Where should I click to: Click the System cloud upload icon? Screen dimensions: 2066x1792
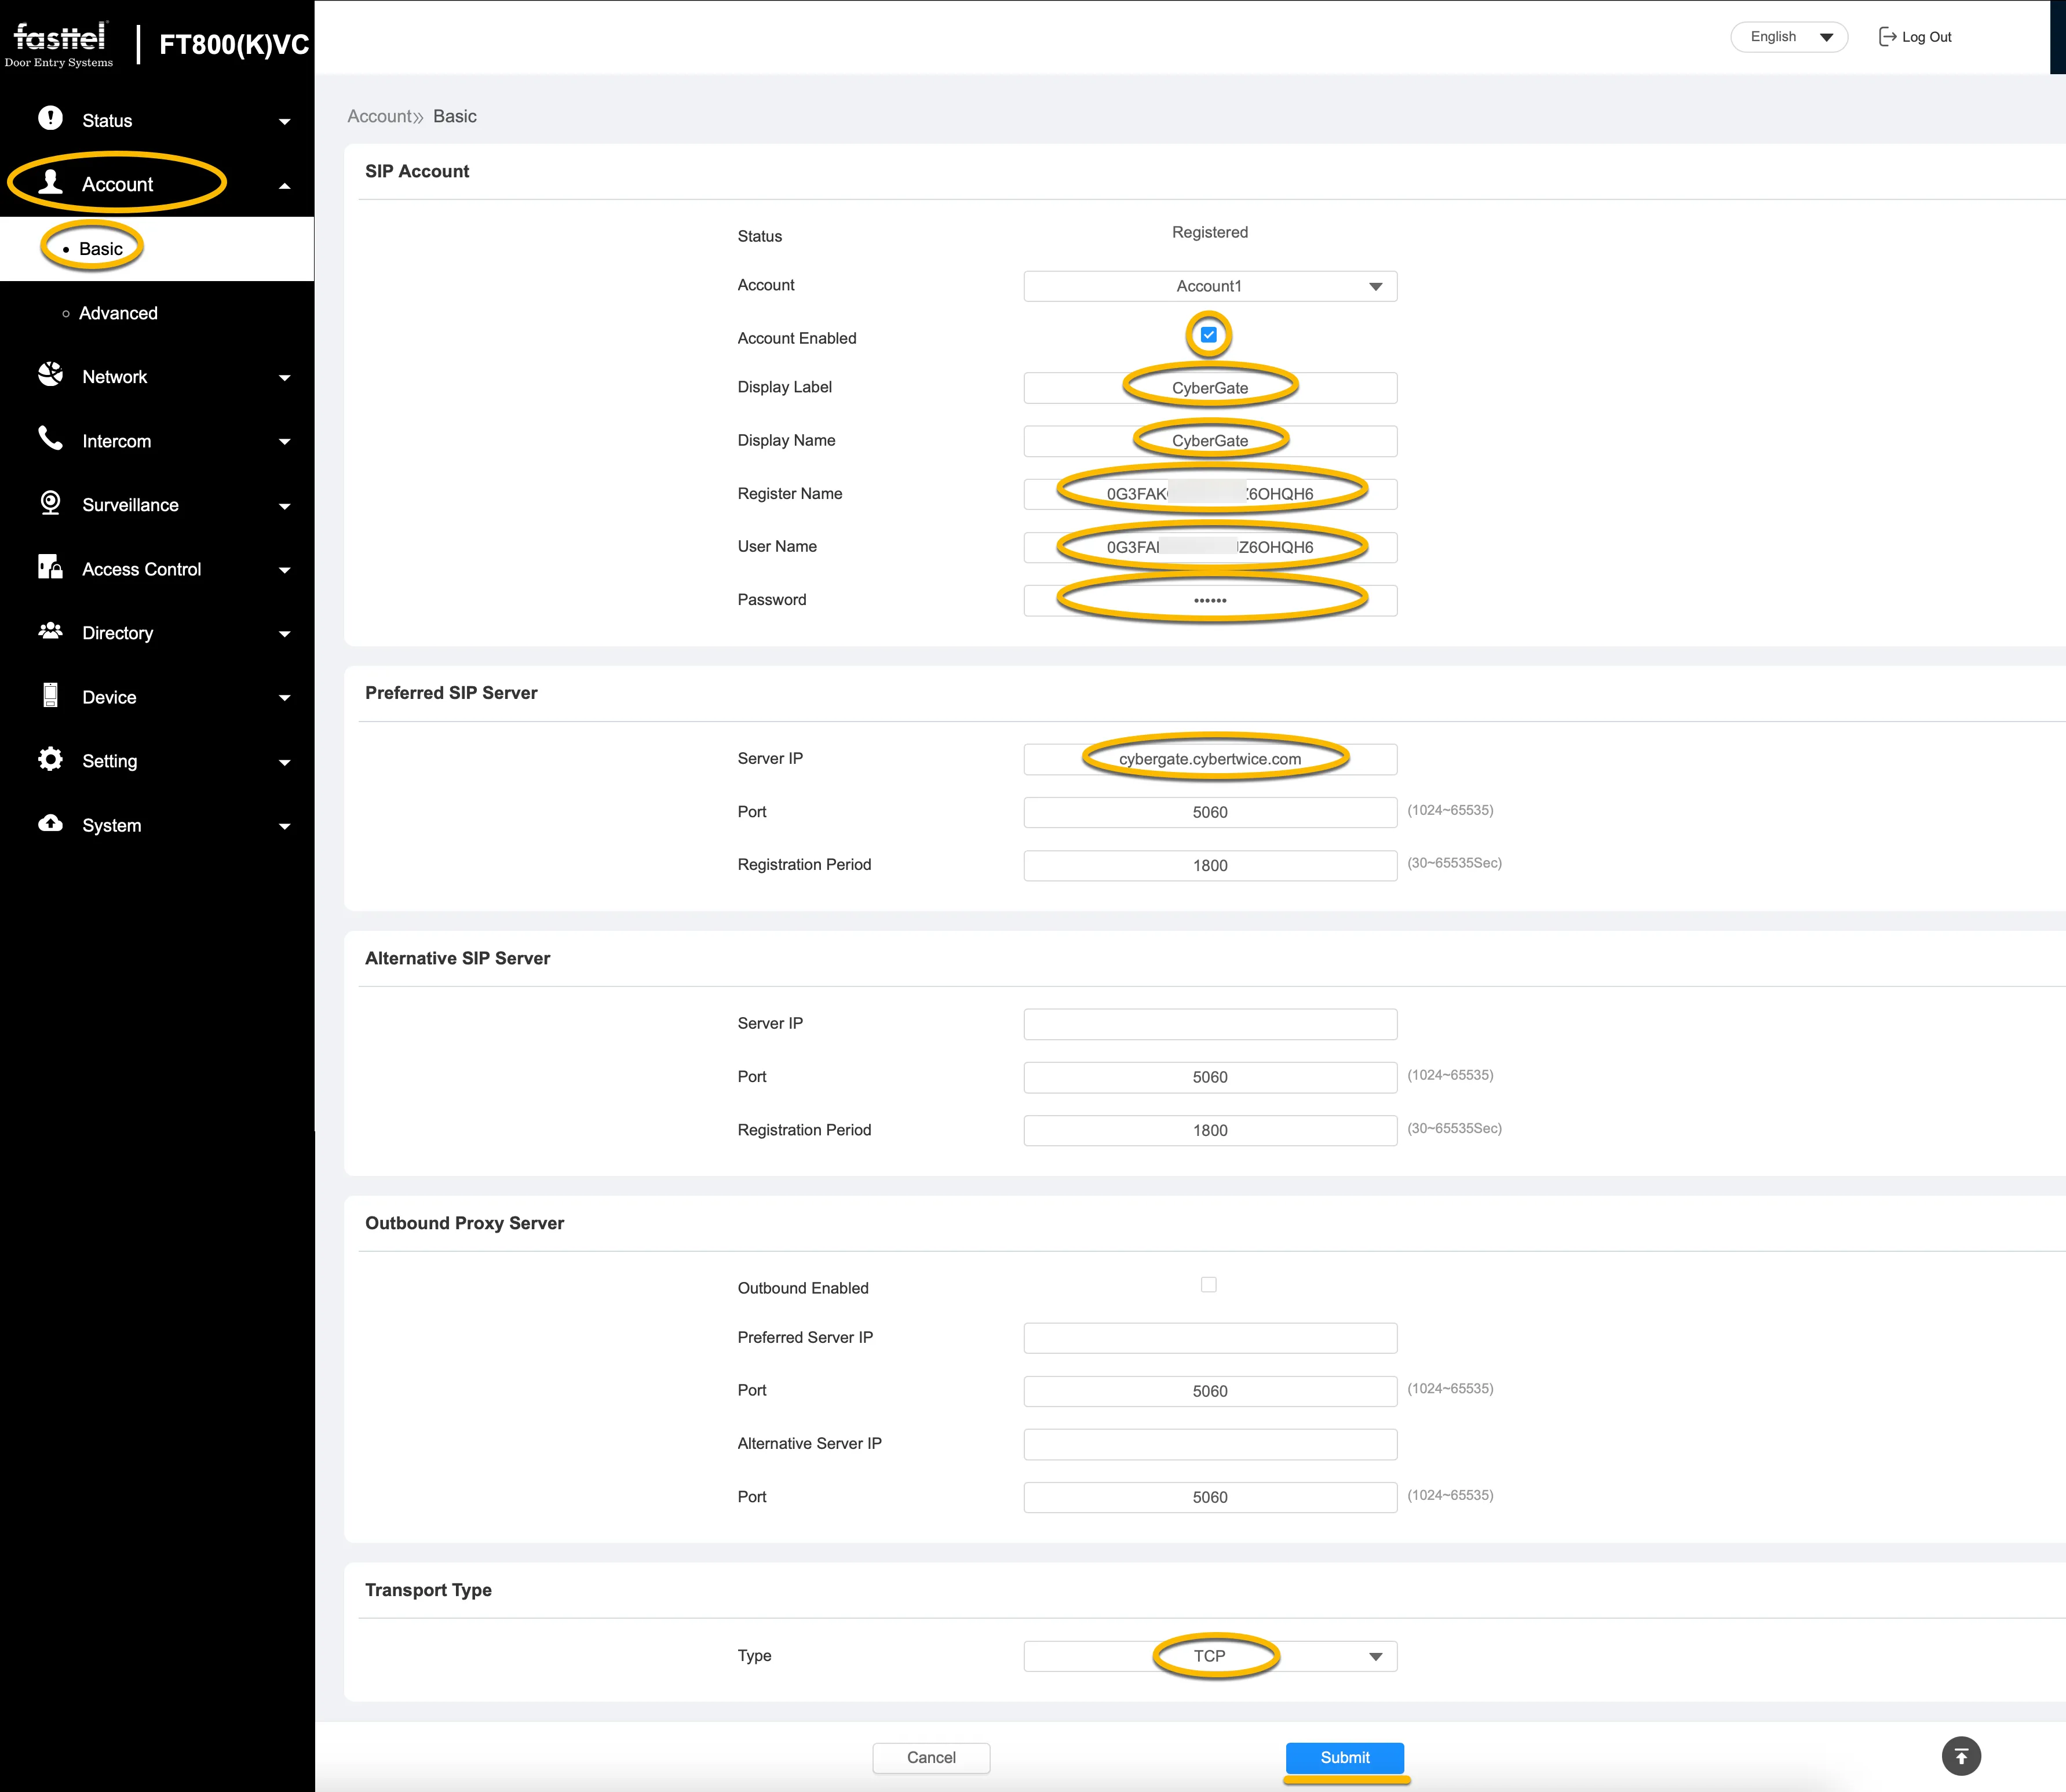50,823
